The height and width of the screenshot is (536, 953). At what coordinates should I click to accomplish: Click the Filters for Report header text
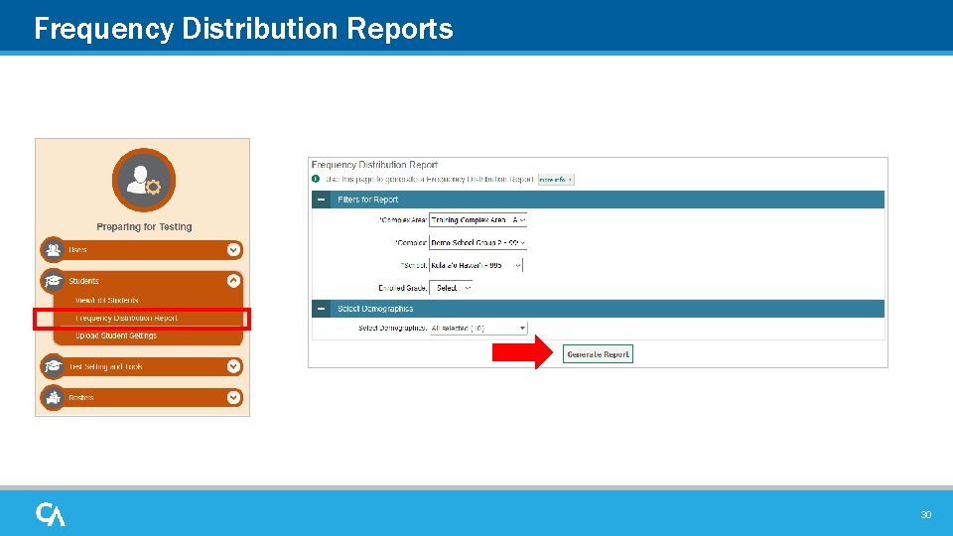pyautogui.click(x=367, y=200)
